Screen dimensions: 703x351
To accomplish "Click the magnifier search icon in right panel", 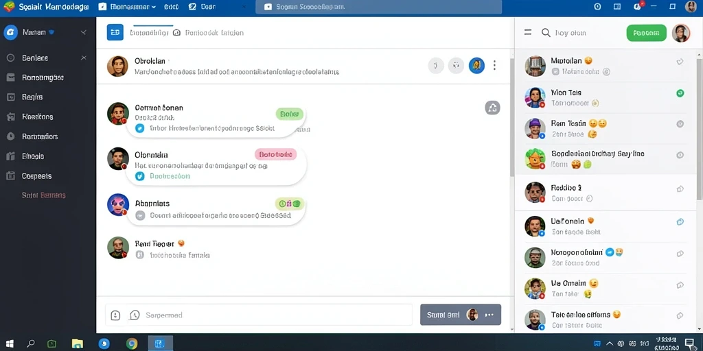I will [546, 33].
